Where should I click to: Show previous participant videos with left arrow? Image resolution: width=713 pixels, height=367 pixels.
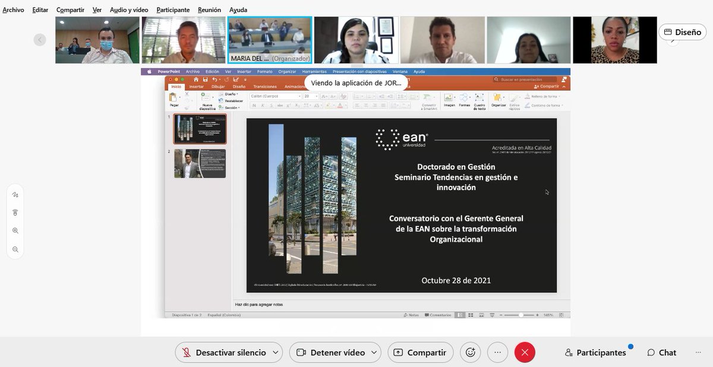40,40
